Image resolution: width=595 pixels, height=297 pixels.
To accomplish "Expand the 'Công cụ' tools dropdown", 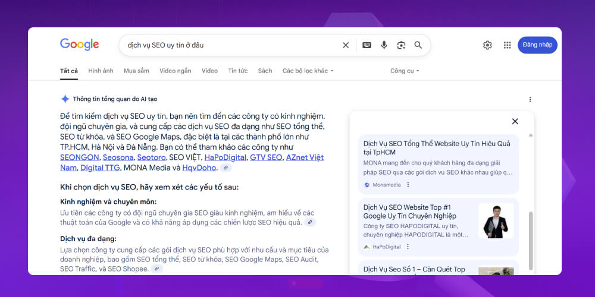I will pos(405,71).
